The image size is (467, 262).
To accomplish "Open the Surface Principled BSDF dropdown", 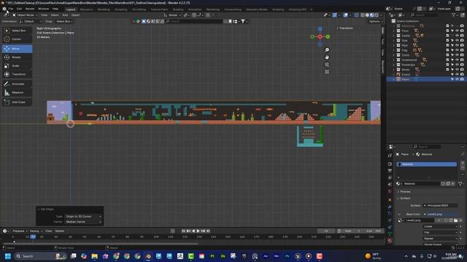I will point(440,205).
